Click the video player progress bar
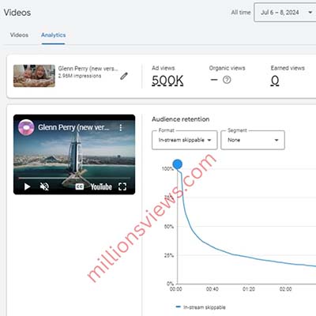This screenshot has height=316, width=316. coord(74,178)
